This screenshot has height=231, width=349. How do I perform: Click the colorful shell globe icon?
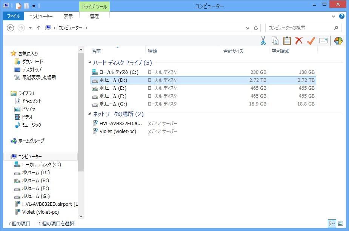pos(338,41)
